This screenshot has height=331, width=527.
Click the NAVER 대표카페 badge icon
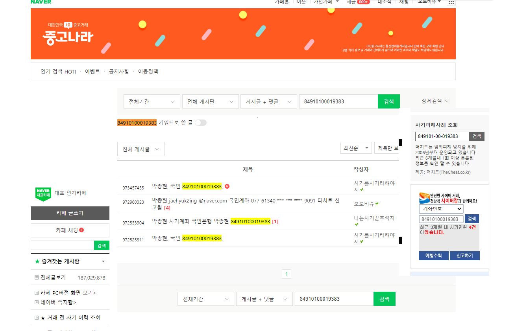coord(43,194)
